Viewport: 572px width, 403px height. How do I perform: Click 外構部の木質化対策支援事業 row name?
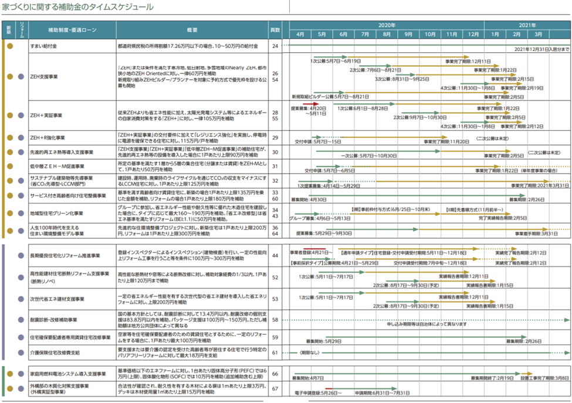coord(59,386)
